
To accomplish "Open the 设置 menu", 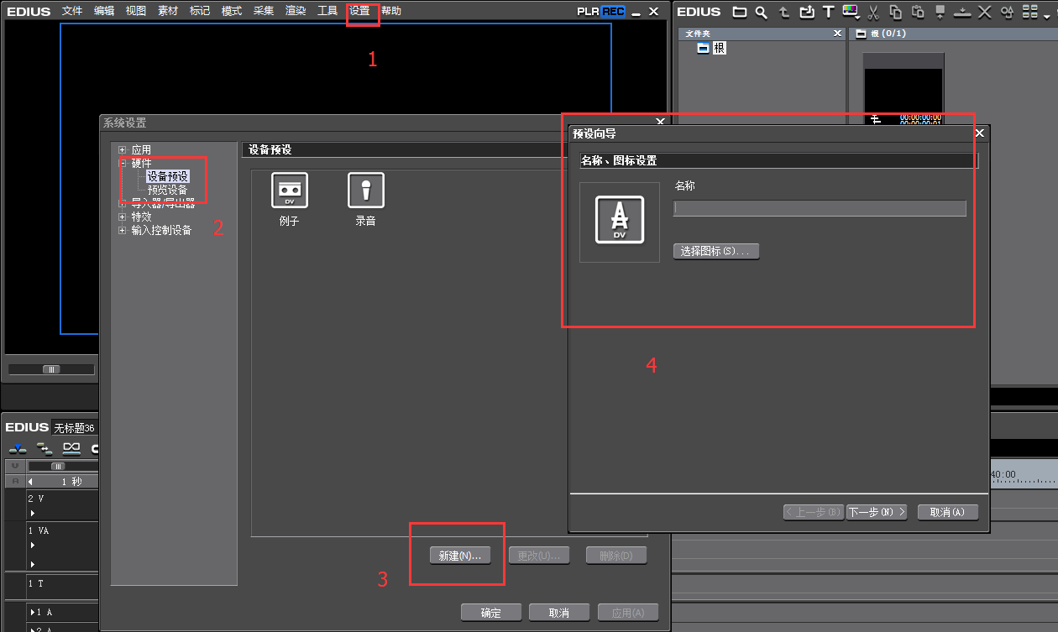I will tap(359, 11).
